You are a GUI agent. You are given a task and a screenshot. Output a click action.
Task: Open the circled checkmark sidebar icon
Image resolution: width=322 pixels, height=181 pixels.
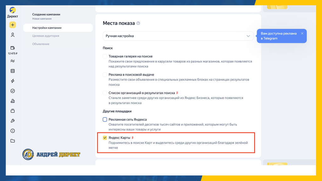pos(13,91)
